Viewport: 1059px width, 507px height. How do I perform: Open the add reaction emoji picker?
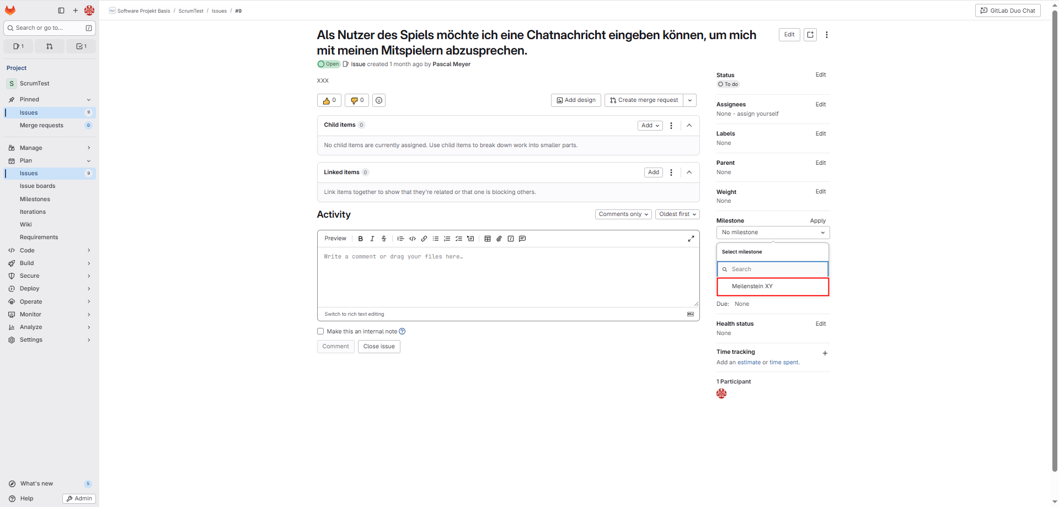(x=379, y=100)
